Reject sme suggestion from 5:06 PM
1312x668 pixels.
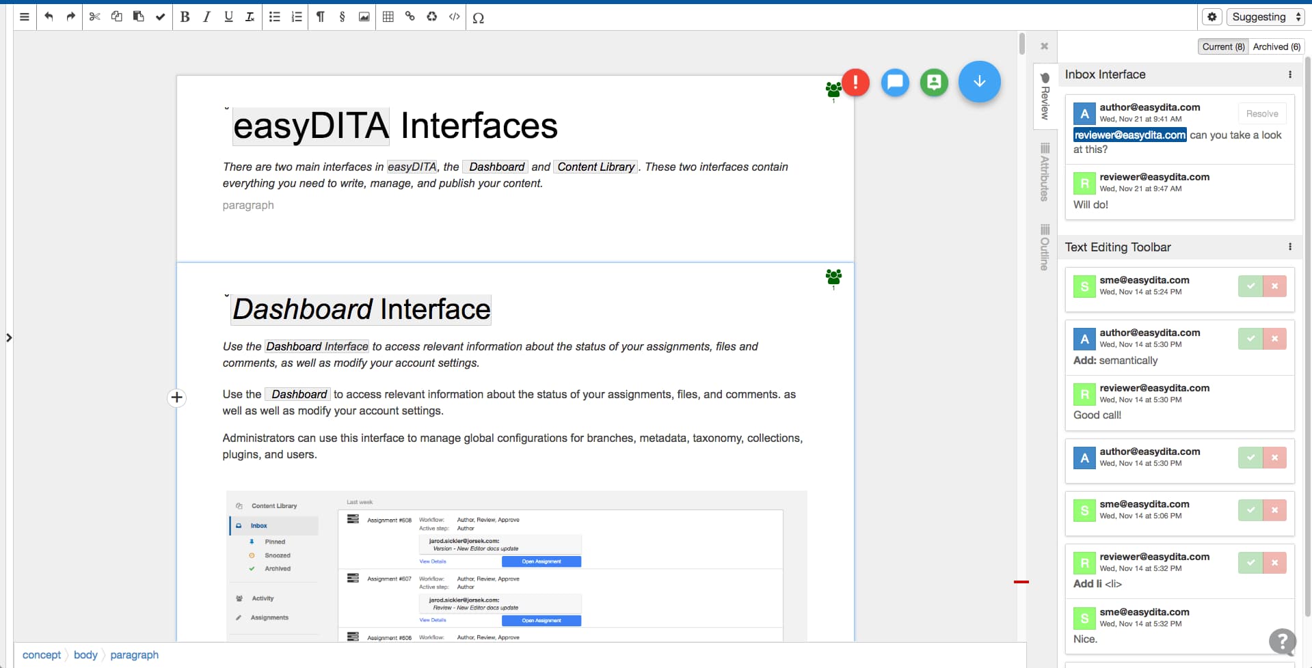click(x=1274, y=510)
